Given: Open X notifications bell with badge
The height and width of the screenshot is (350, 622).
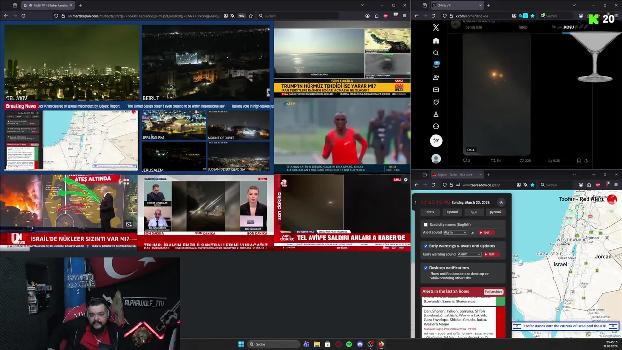Looking at the screenshot, I should pyautogui.click(x=436, y=65).
